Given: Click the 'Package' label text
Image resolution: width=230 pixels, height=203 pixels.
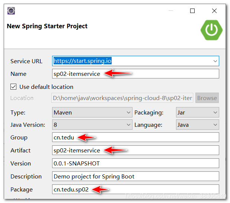Looking at the screenshot, I should pyautogui.click(x=22, y=190).
